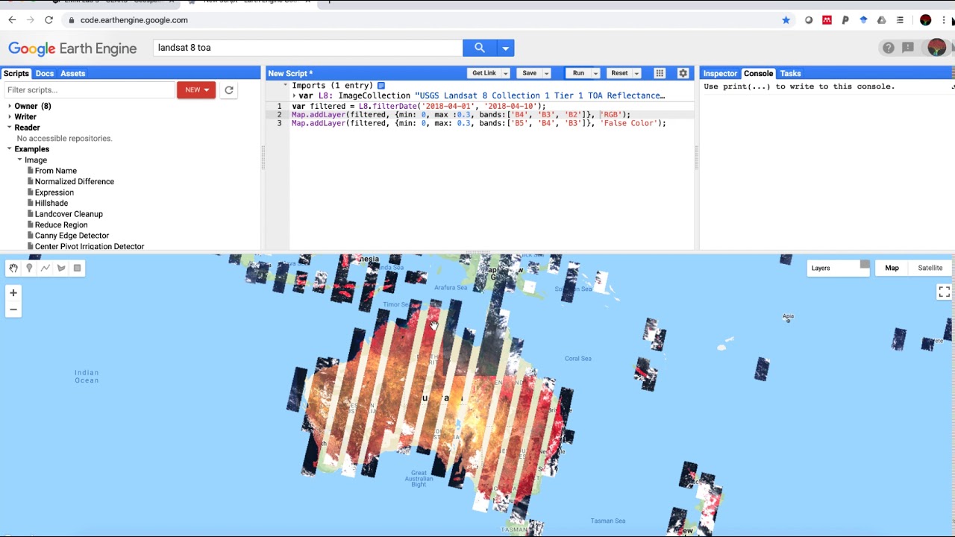The height and width of the screenshot is (537, 955).
Task: Open the Reset dropdown arrow
Action: 636,73
